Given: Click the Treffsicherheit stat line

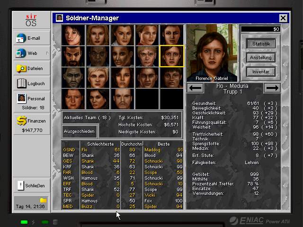Looking at the screenshot, I should pyautogui.click(x=235, y=134).
